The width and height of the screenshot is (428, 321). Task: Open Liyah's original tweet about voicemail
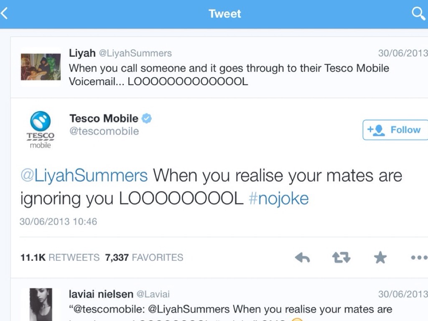(229, 74)
